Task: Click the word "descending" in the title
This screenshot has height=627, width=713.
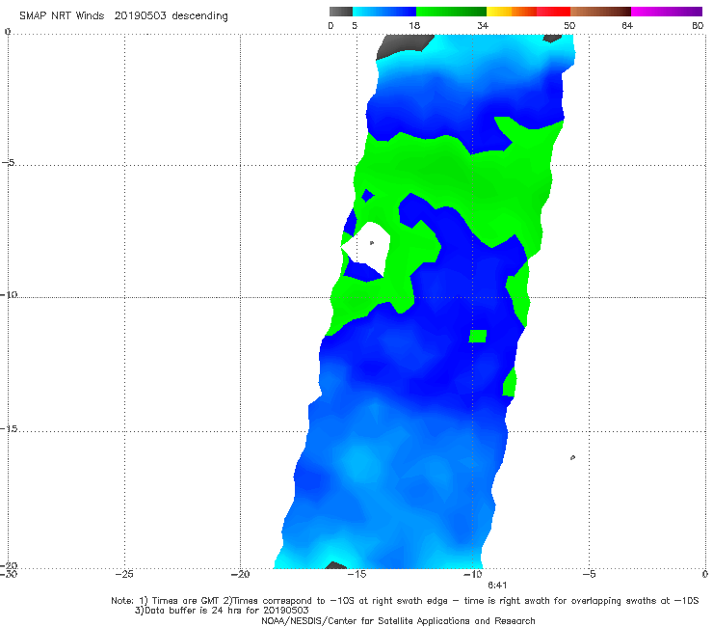Action: tap(199, 16)
